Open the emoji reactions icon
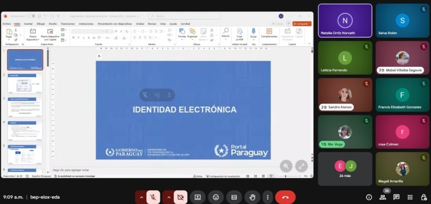Image resolution: width=431 pixels, height=204 pixels. tap(216, 197)
